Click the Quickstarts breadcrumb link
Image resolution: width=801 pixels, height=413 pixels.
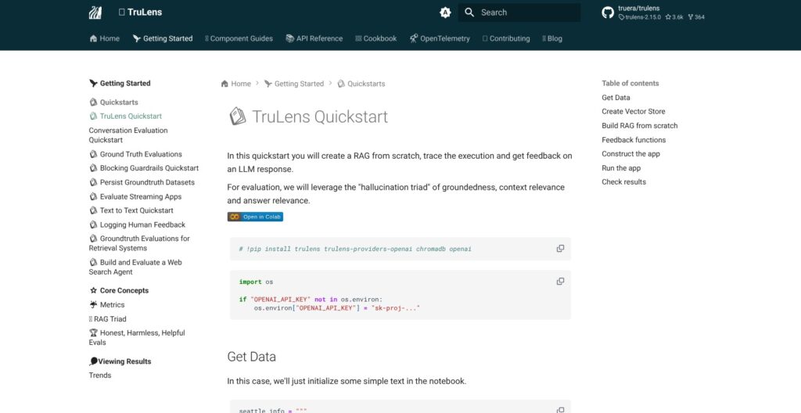[361, 84]
